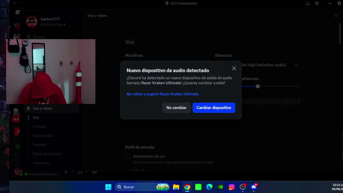Open user settings gear icon
Screen dimensions: 343x193
[94, 172]
